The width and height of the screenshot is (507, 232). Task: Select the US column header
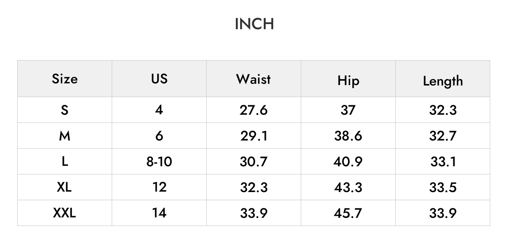click(159, 79)
